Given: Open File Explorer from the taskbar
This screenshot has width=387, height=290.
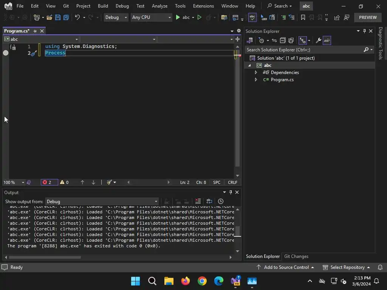Looking at the screenshot, I should [169, 281].
